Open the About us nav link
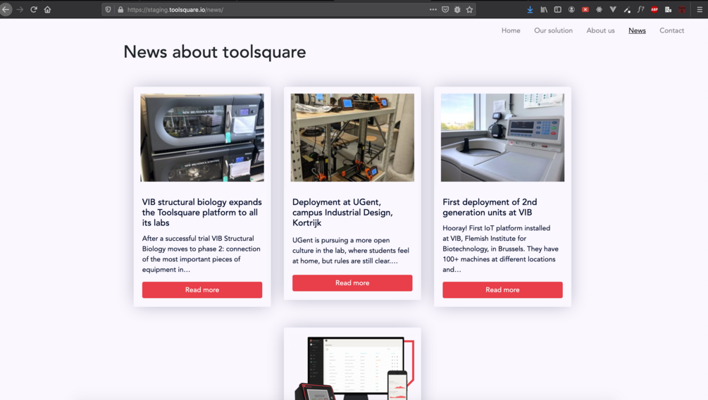 point(600,31)
